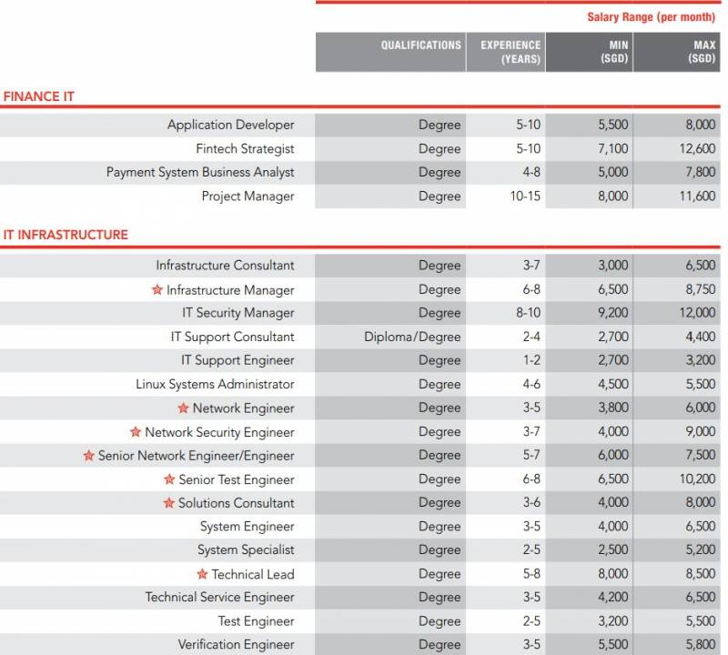This screenshot has height=655, width=728.
Task: Click the 9,200 minimum salary for IT Security Manager
Action: click(612, 313)
